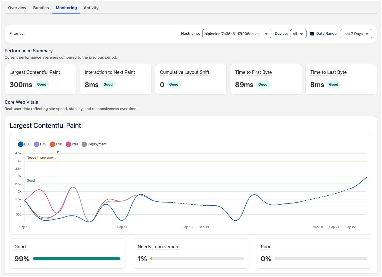Toggle the P90 legend dot
The width and height of the screenshot is (382, 277).
tap(52, 144)
